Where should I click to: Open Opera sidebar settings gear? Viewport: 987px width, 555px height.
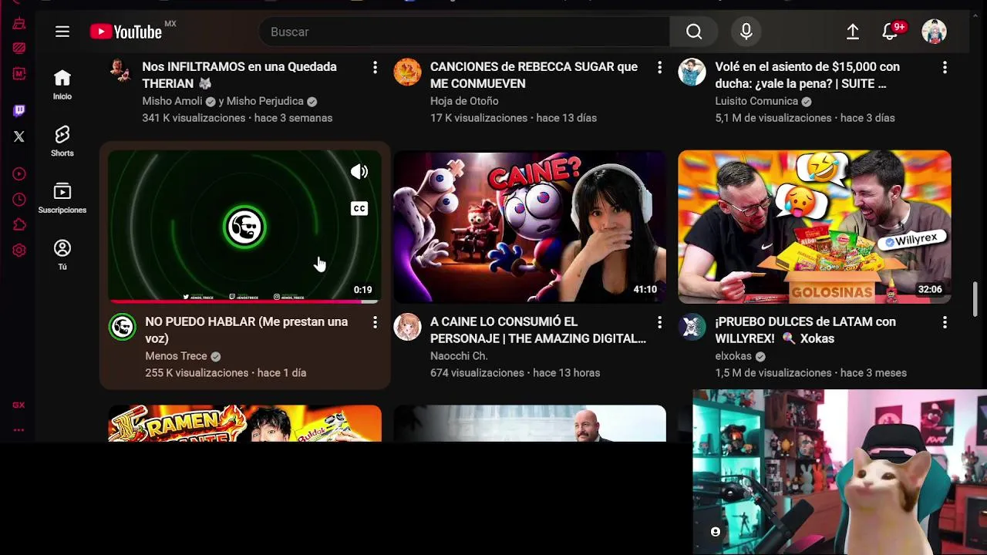19,251
